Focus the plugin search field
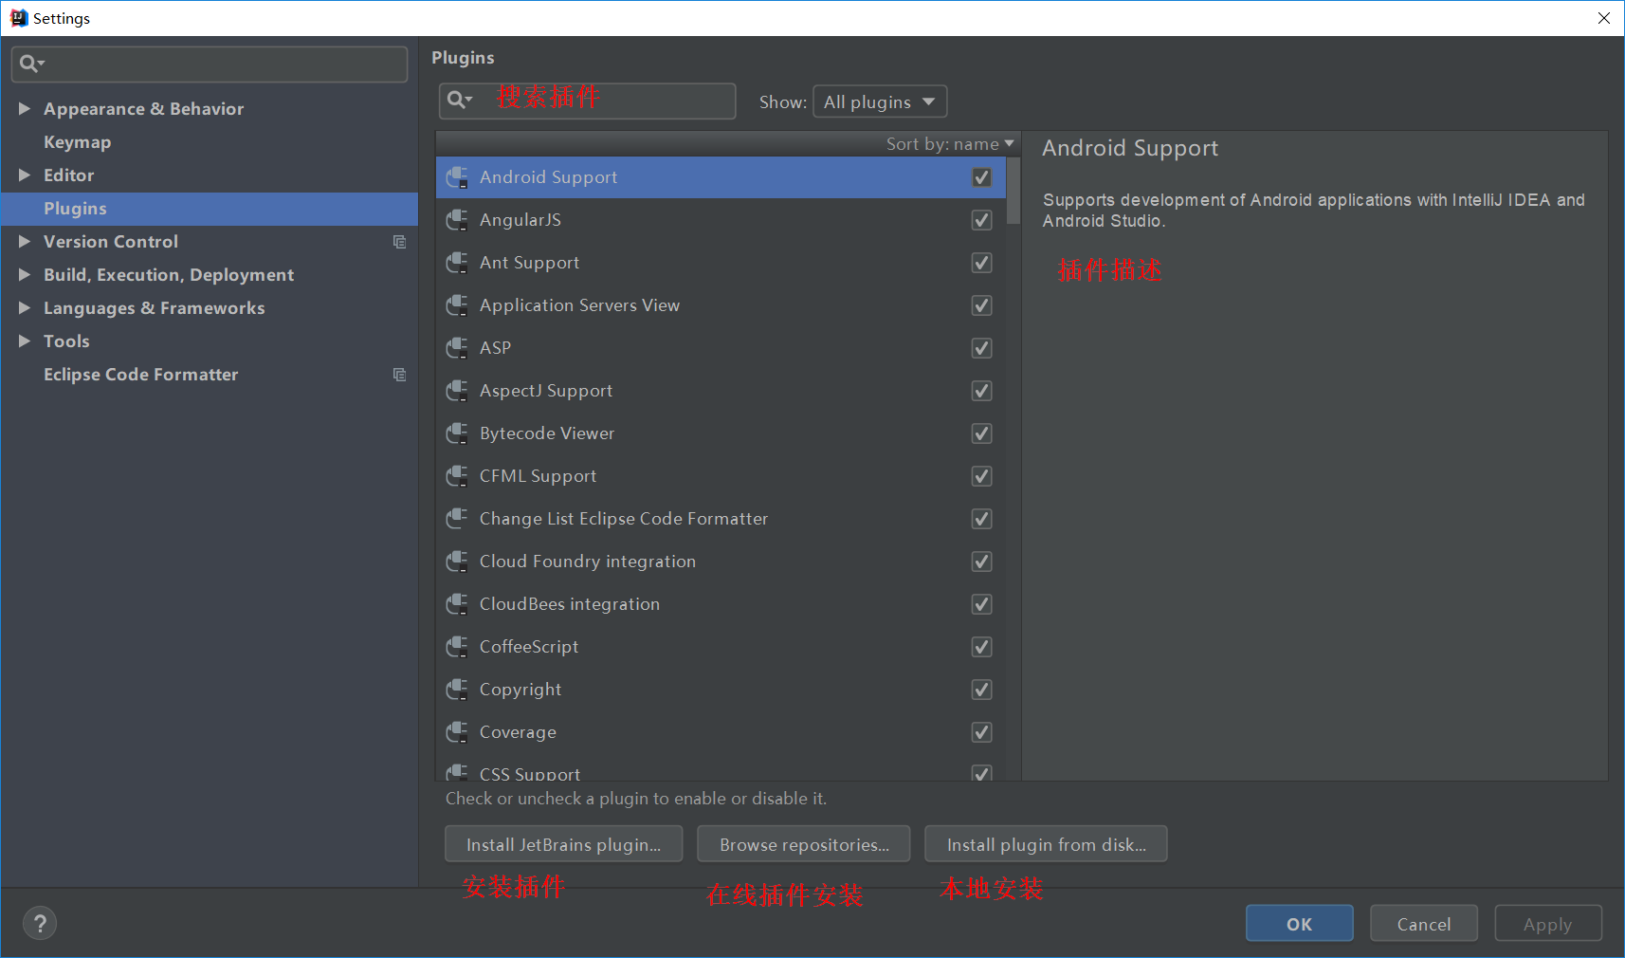The width and height of the screenshot is (1625, 958). [x=587, y=101]
